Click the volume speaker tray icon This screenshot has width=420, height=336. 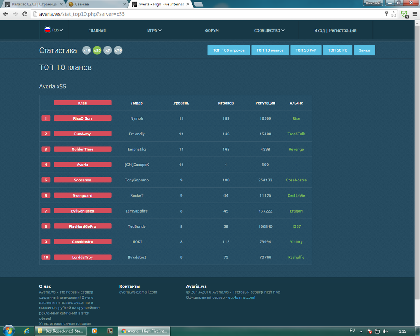[385, 331]
